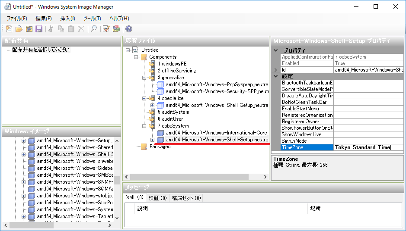The height and width of the screenshot is (231, 406).
Task: Click the 場所 column header
Action: click(x=355, y=208)
